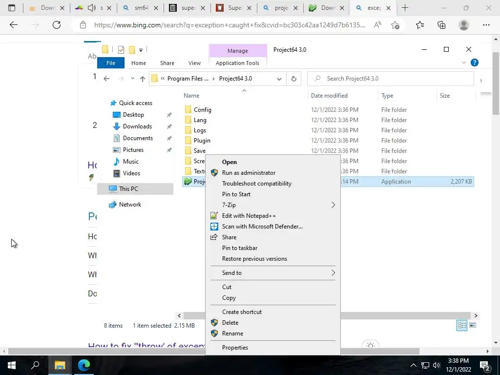The image size is (500, 375).
Task: Open a new Edge tab
Action: [x=405, y=8]
